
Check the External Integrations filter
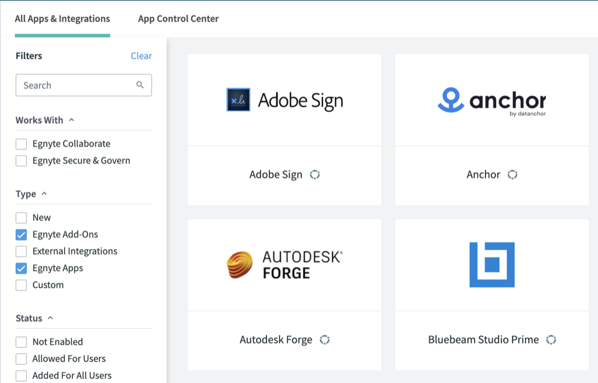coord(22,251)
